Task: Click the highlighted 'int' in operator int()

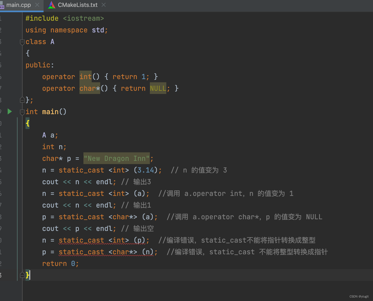Action: (x=86, y=77)
